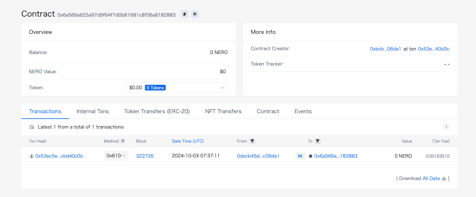Screen dimensions: 476x197
Task: Open the To column filter
Action: (x=317, y=141)
